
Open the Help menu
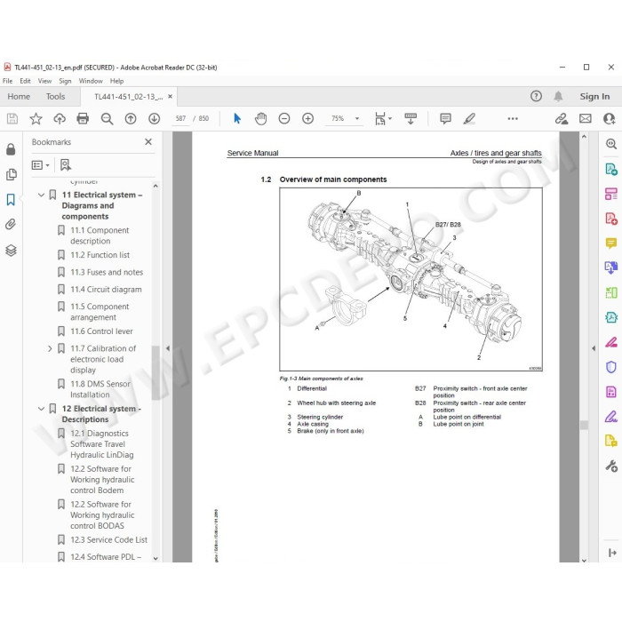116,81
